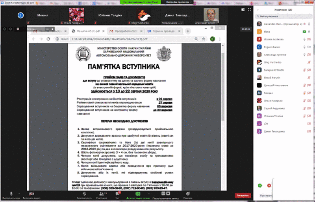The width and height of the screenshot is (315, 202).
Task: Enter full screen mode icon
Action: pos(249,9)
